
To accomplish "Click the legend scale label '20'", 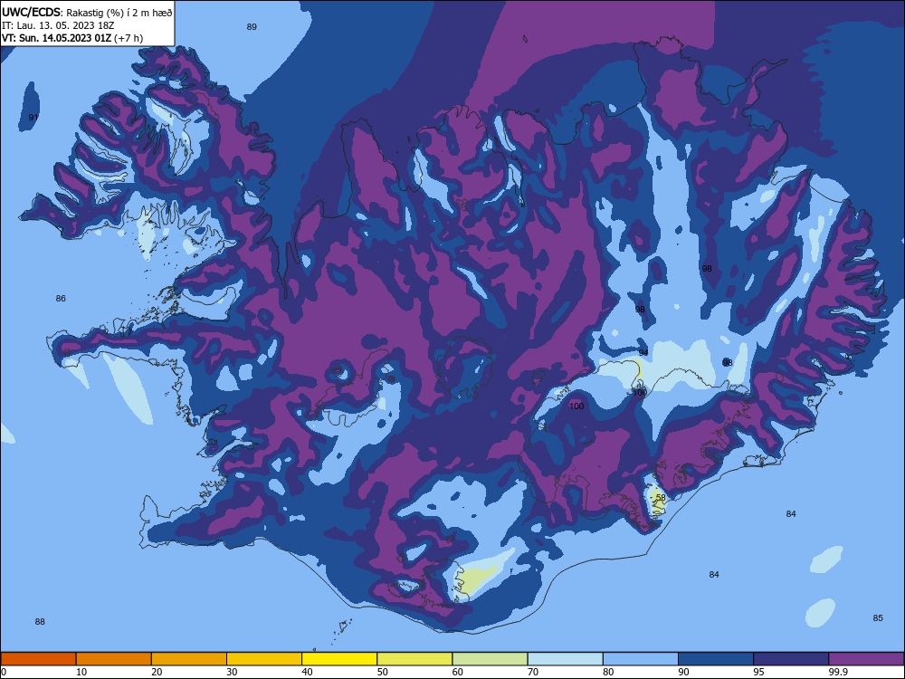I will click(x=157, y=672).
